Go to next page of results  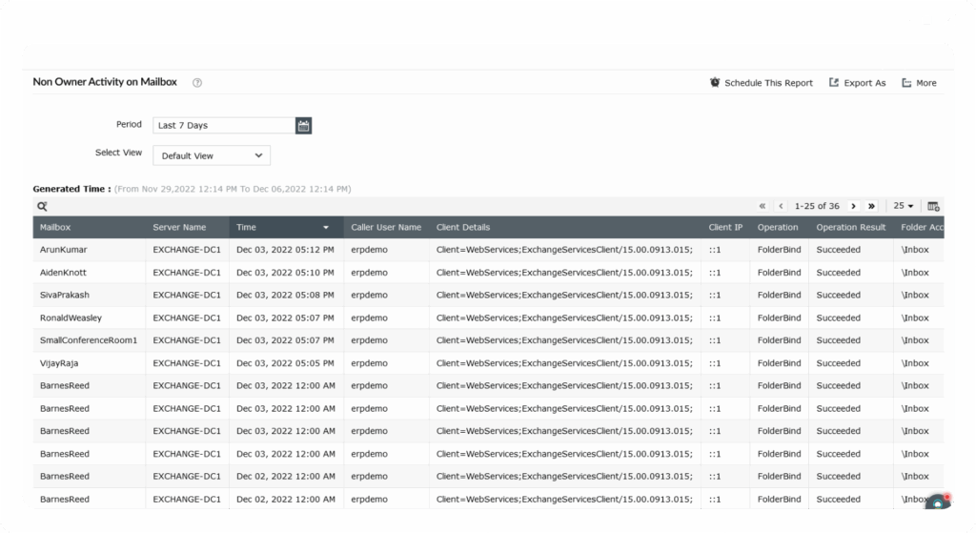point(853,206)
